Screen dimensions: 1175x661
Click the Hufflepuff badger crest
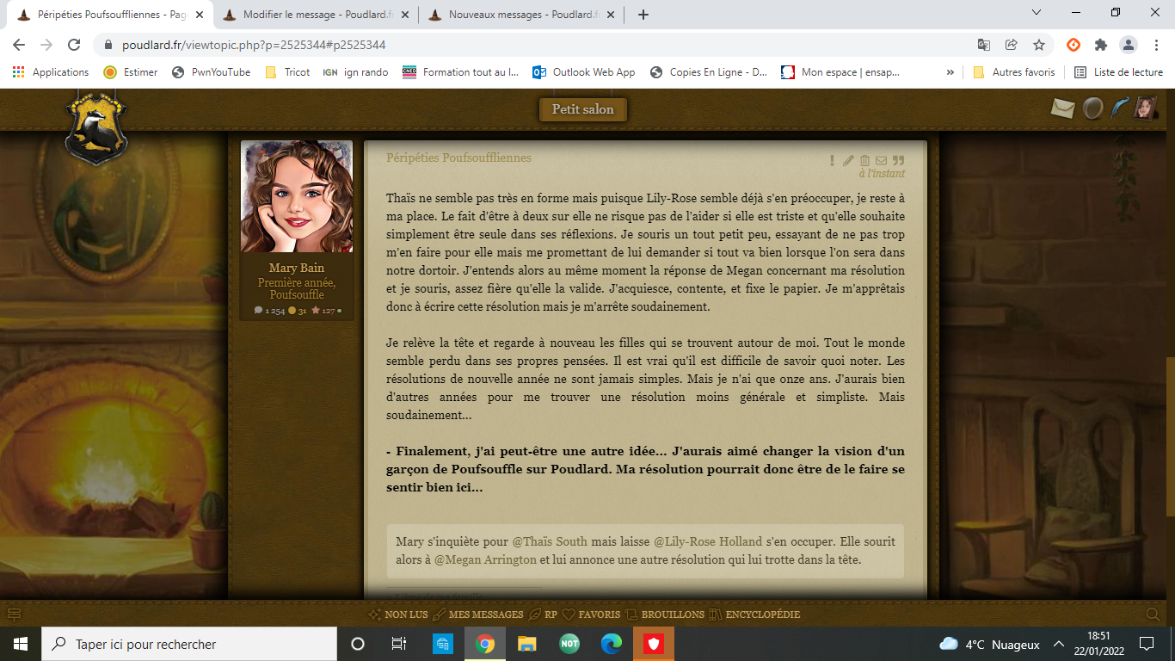point(96,127)
